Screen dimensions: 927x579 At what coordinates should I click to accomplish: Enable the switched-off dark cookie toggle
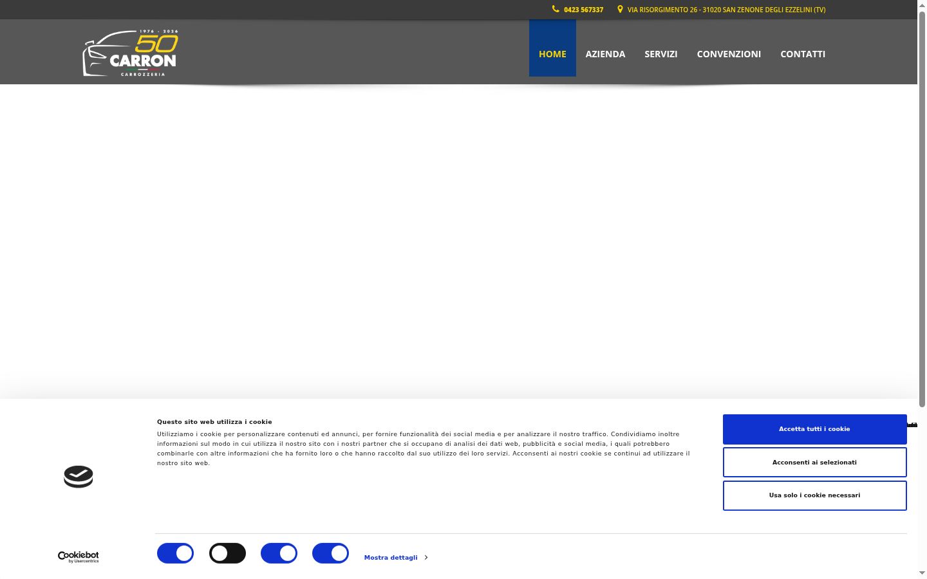[227, 553]
